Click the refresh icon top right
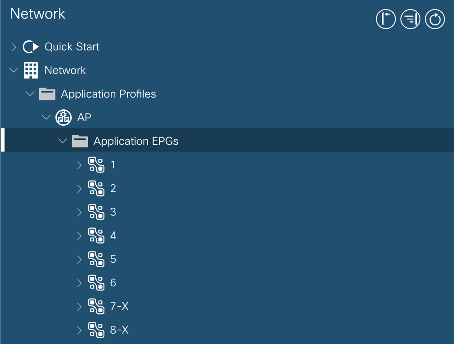Screen dimensions: 454x344 (434, 19)
